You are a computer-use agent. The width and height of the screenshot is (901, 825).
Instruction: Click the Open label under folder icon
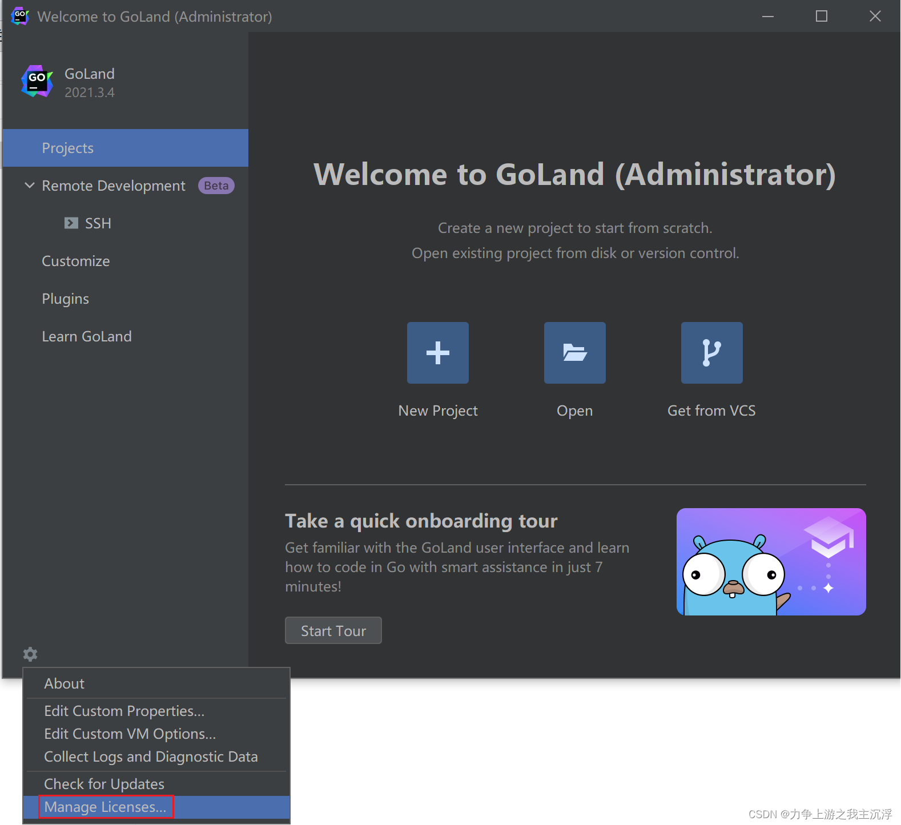575,411
